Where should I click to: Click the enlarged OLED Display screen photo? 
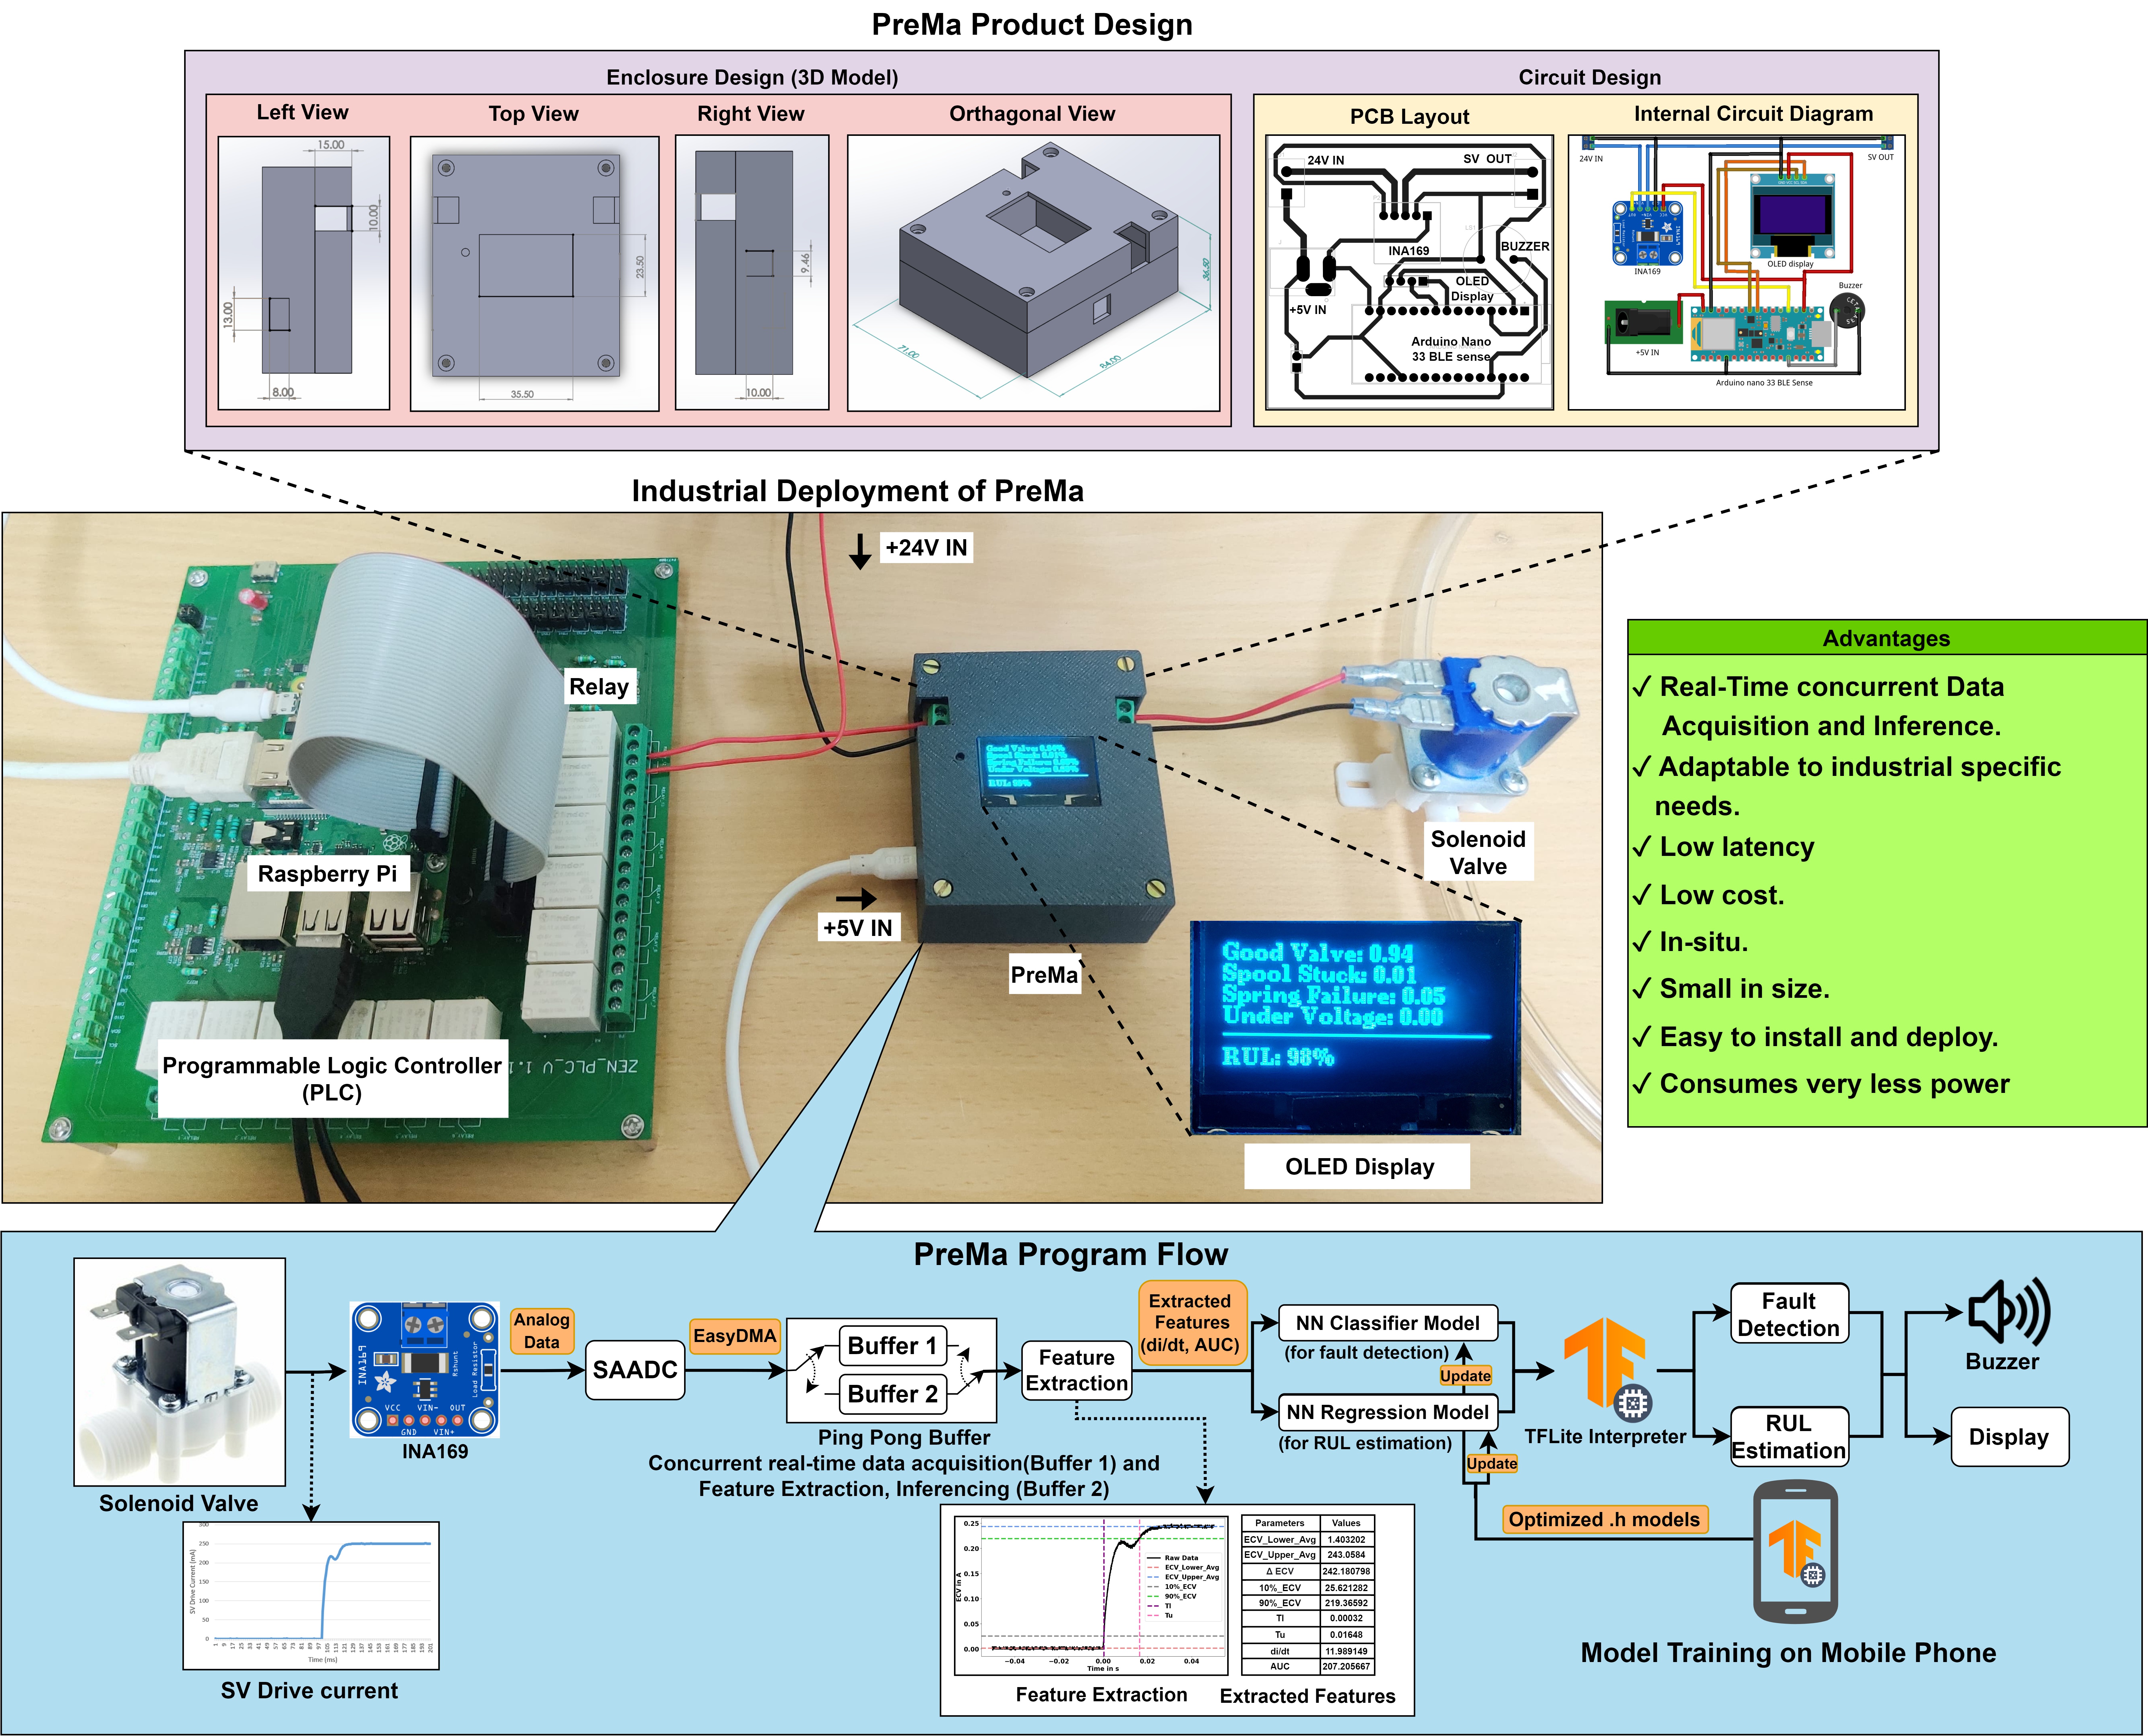[1355, 1028]
